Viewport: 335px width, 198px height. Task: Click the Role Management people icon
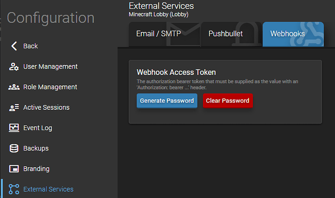14,87
